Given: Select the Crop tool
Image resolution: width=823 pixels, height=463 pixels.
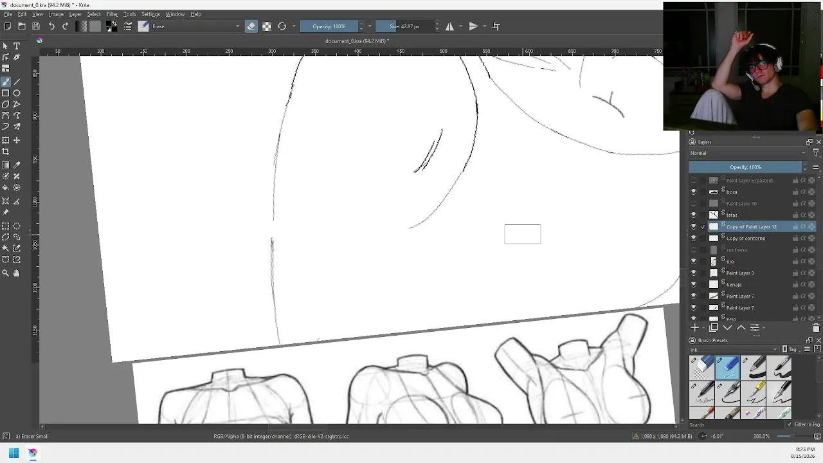Looking at the screenshot, I should coord(6,152).
